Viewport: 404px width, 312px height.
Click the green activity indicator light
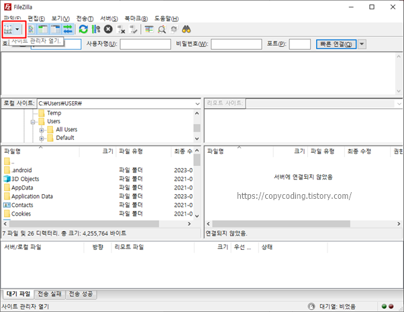click(x=384, y=307)
